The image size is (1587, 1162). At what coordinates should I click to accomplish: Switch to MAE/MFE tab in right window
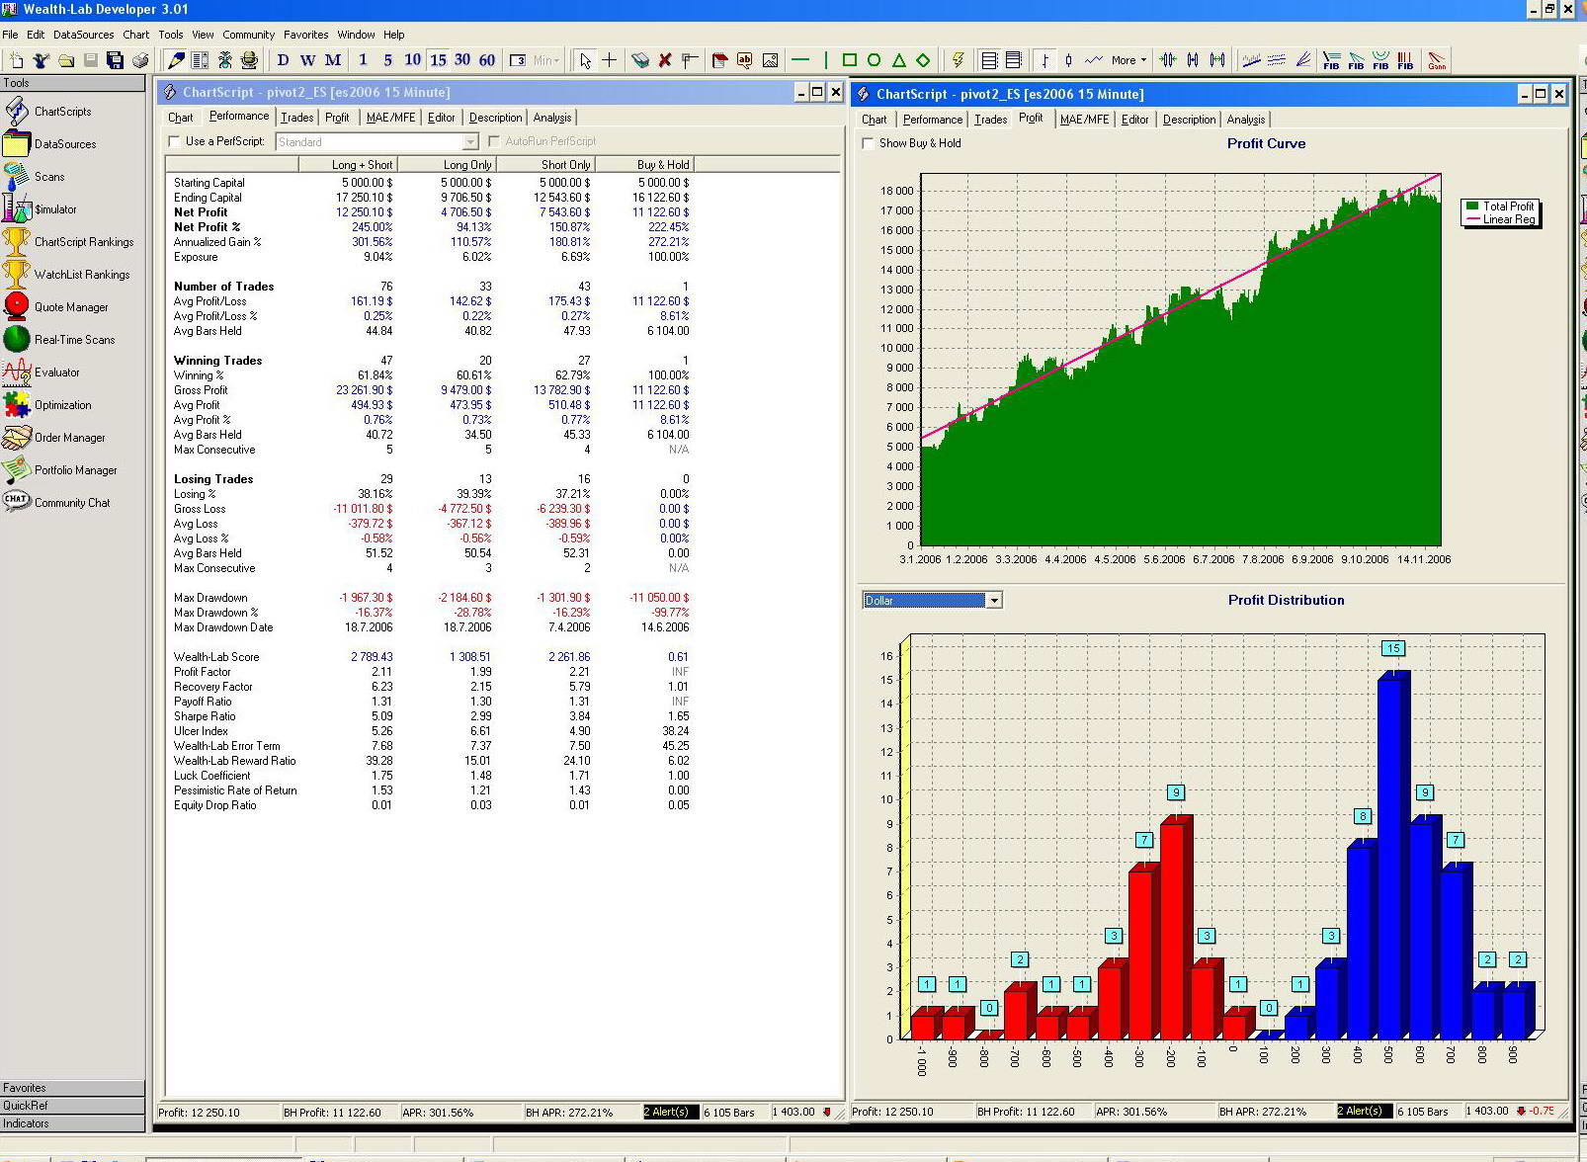(x=1084, y=120)
